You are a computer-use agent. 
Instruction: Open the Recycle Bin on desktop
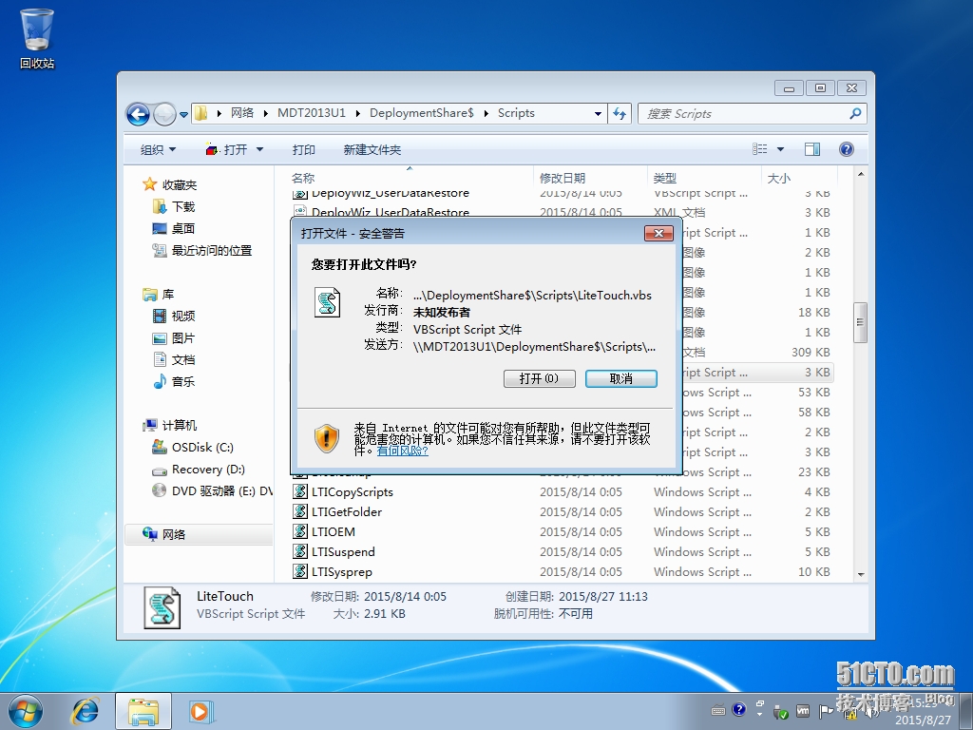tap(37, 38)
